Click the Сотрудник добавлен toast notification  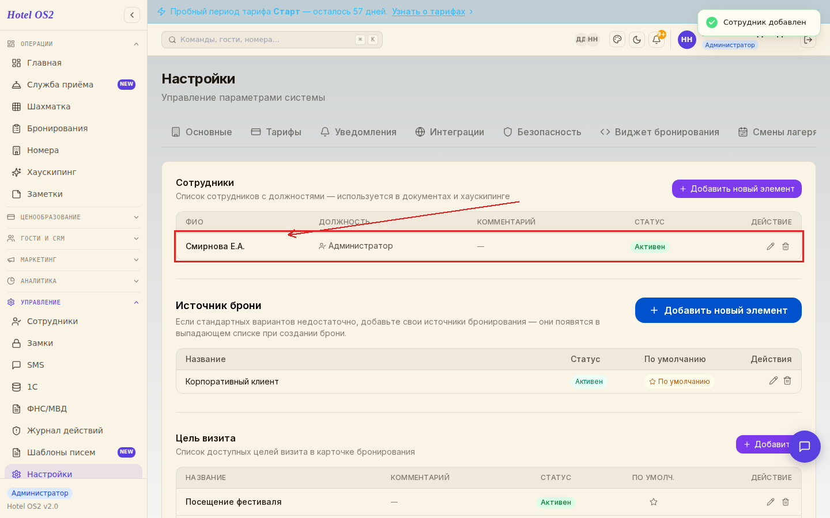tap(759, 22)
